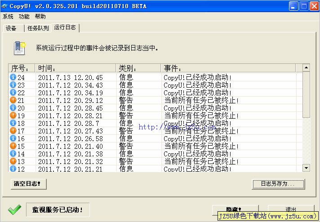Open the 帮助 menu

click(40, 16)
